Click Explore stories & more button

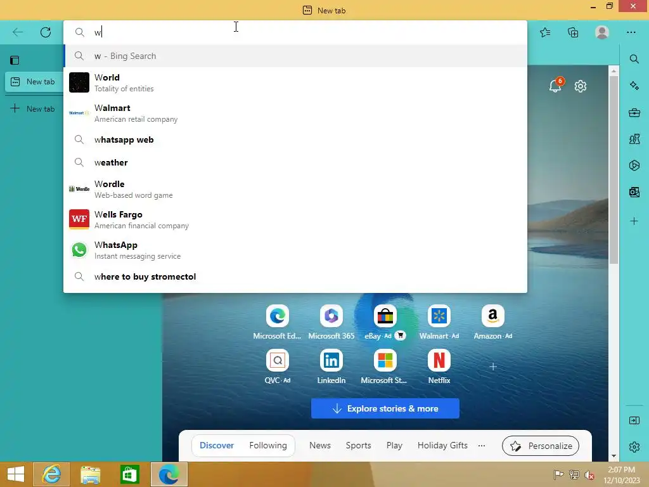click(385, 408)
